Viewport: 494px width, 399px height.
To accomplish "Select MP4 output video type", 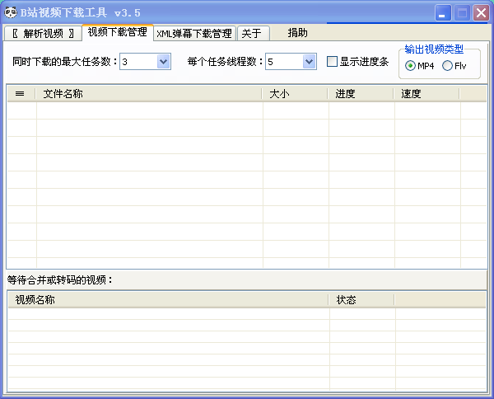I will tap(410, 66).
